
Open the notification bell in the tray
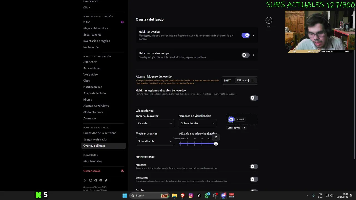pos(351,196)
